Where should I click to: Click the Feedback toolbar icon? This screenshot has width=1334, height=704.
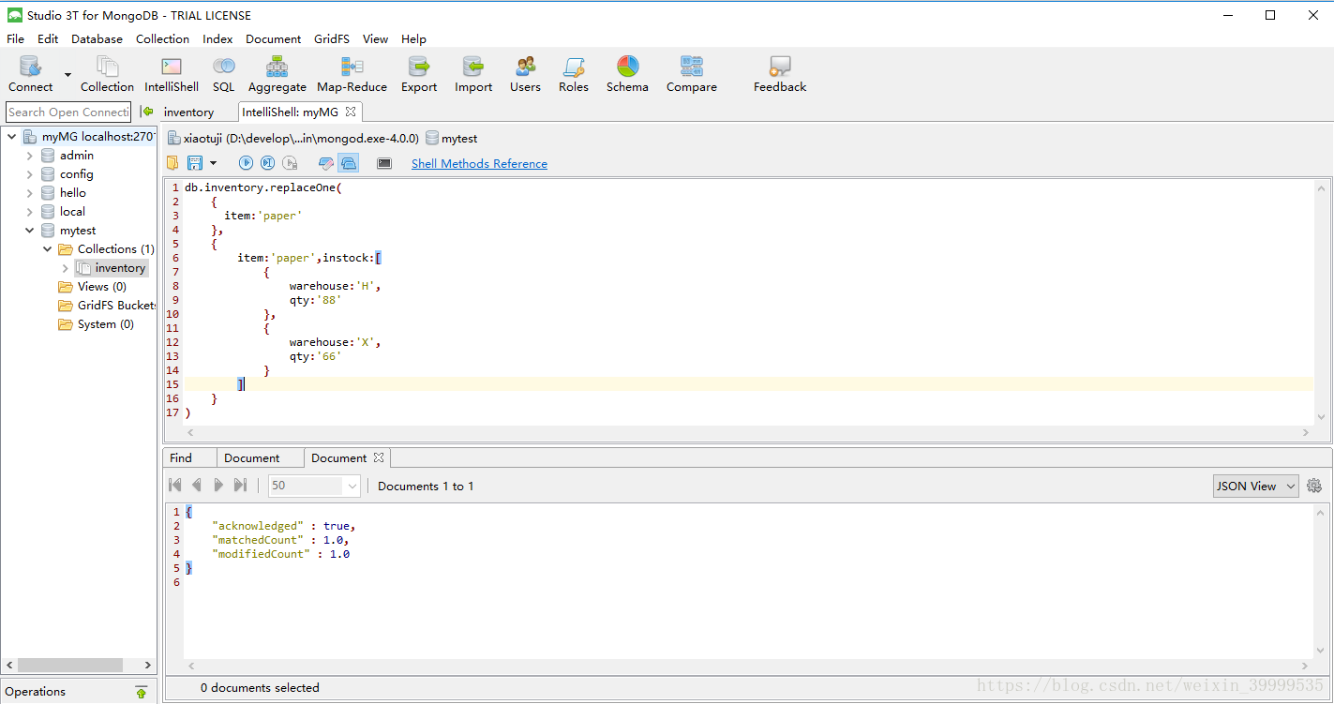(x=780, y=74)
